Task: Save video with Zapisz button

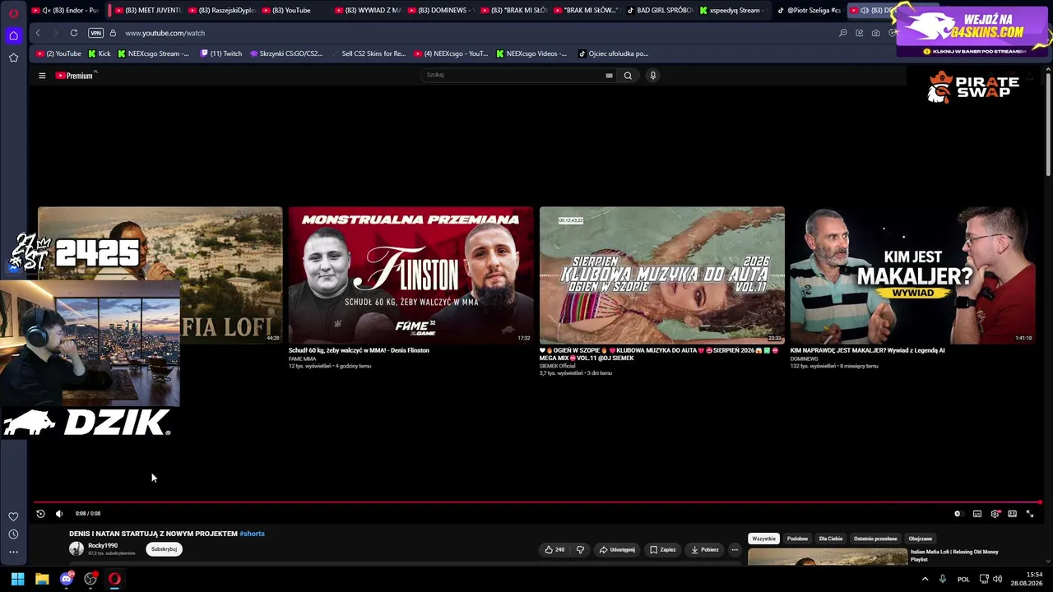Action: [663, 549]
